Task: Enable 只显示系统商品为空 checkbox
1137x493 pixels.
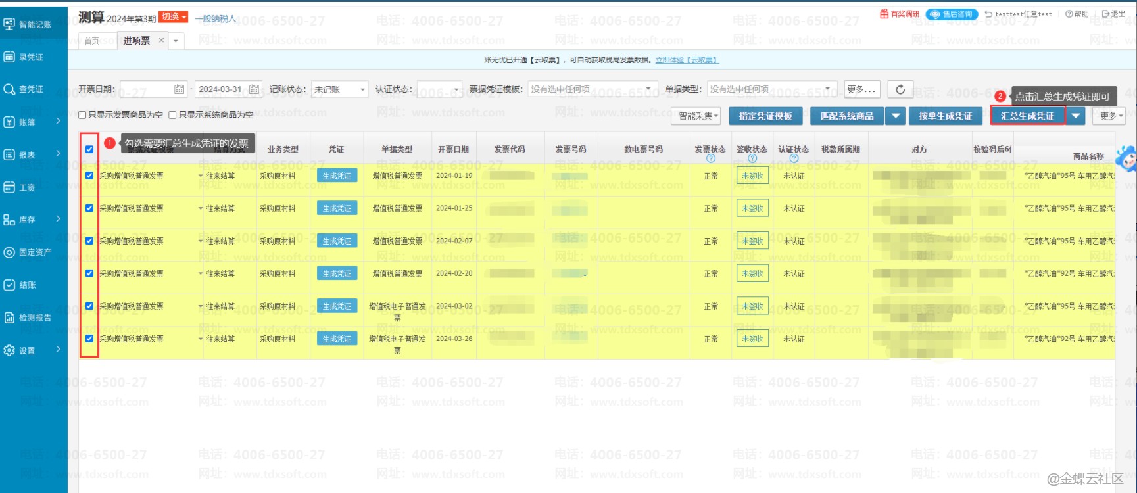Action: tap(172, 115)
